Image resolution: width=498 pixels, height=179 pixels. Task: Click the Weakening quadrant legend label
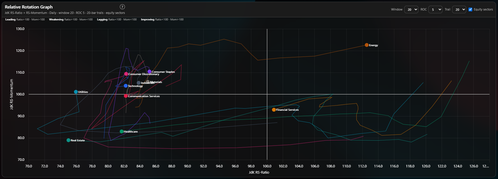71,20
